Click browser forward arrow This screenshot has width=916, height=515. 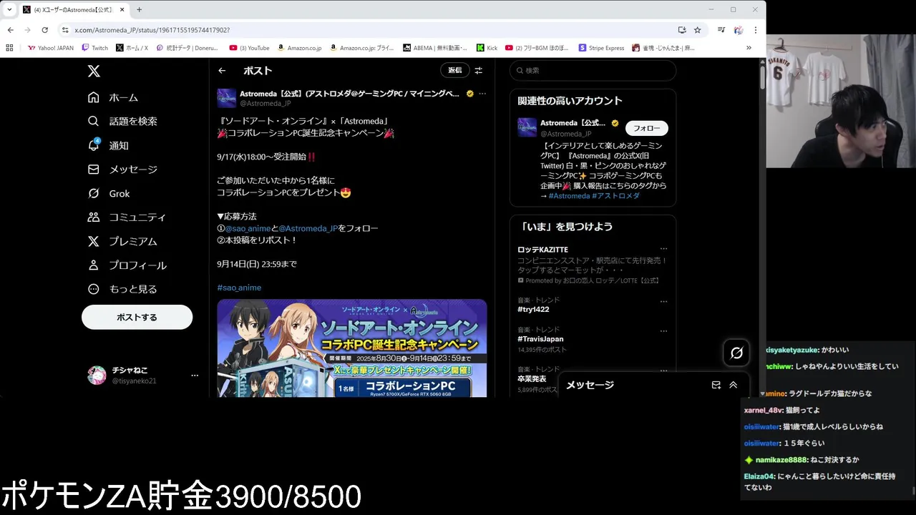click(x=27, y=30)
